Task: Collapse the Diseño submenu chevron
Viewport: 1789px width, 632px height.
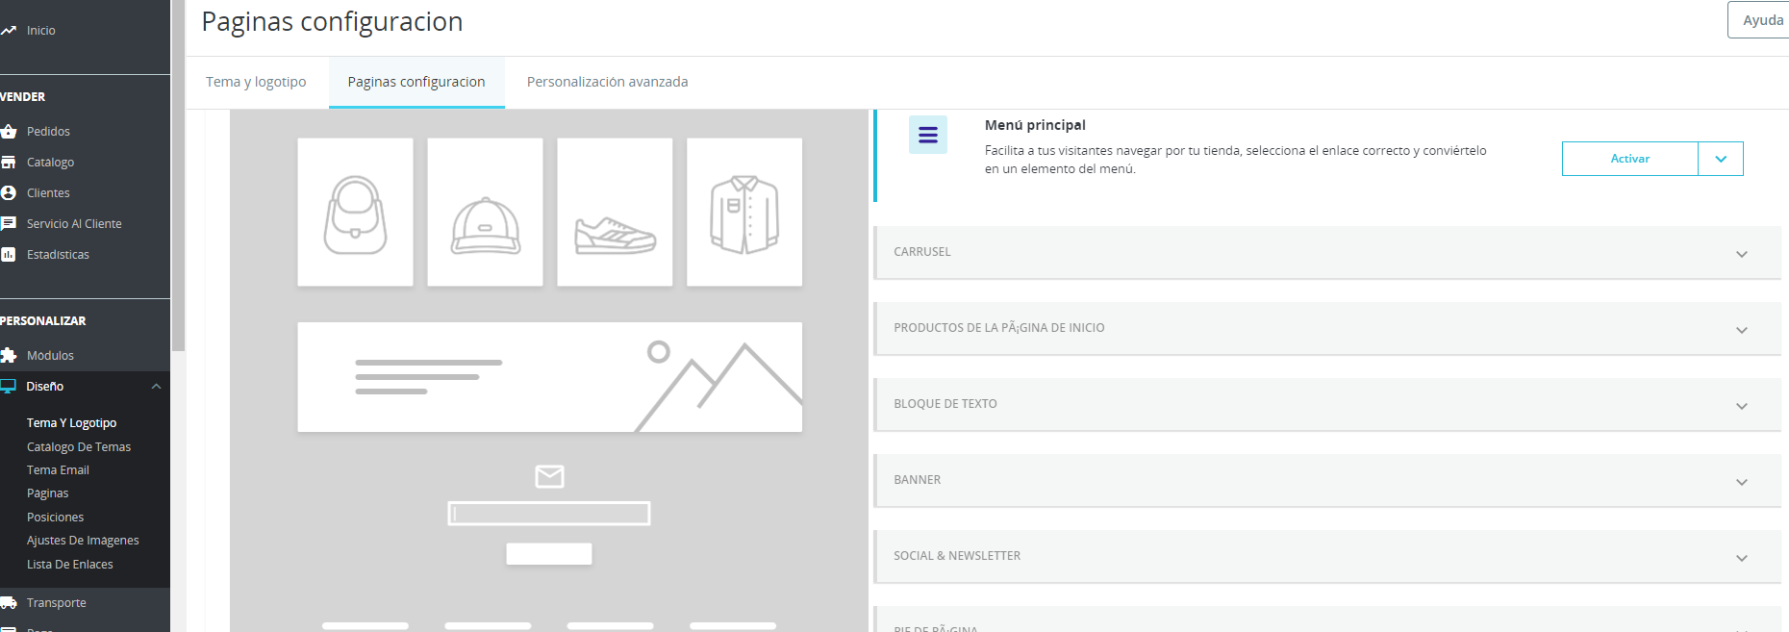Action: 156,387
